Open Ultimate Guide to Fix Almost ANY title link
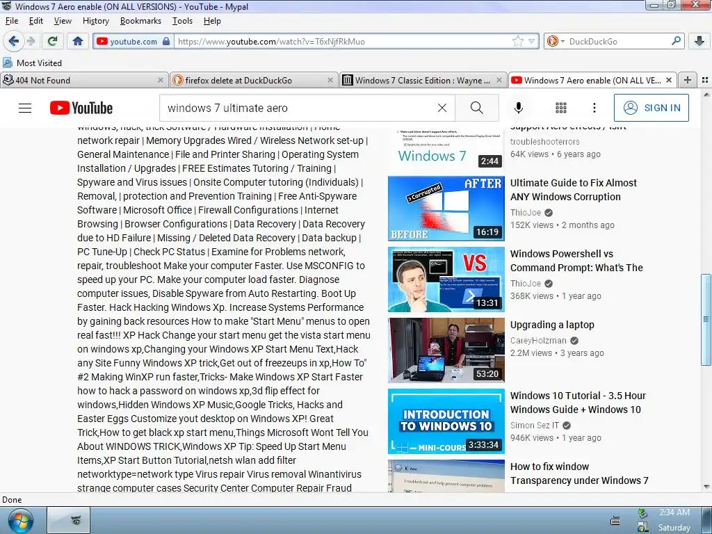Viewport: 712px width, 534px height. [x=573, y=190]
